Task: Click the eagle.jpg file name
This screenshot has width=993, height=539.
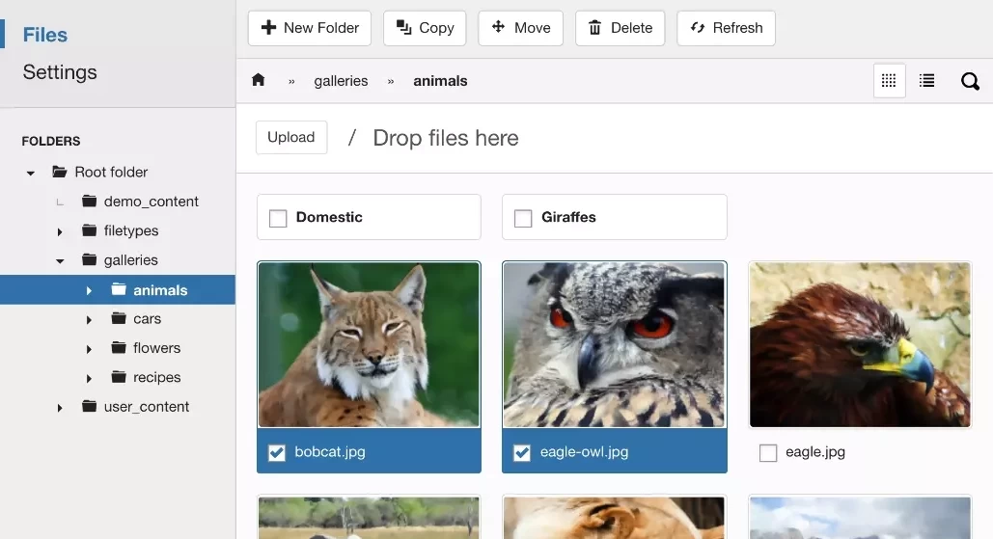Action: (815, 451)
